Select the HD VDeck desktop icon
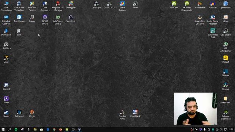The height and width of the screenshot is (132, 235). pyautogui.click(x=6, y=45)
